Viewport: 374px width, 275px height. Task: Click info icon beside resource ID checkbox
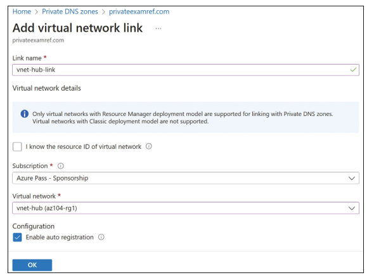coord(148,146)
